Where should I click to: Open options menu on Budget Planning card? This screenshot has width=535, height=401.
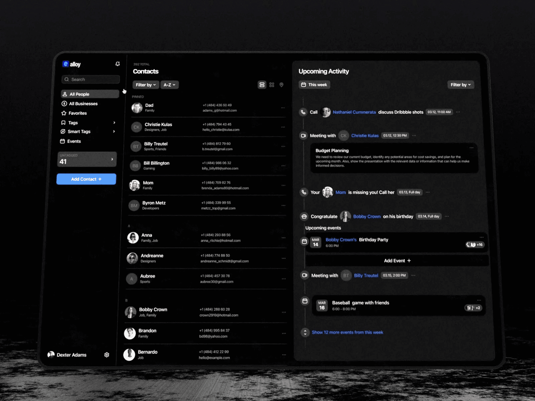tap(471, 147)
